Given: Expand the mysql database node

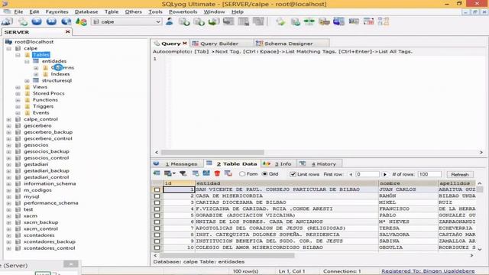Looking at the screenshot, I should [x=8, y=197].
